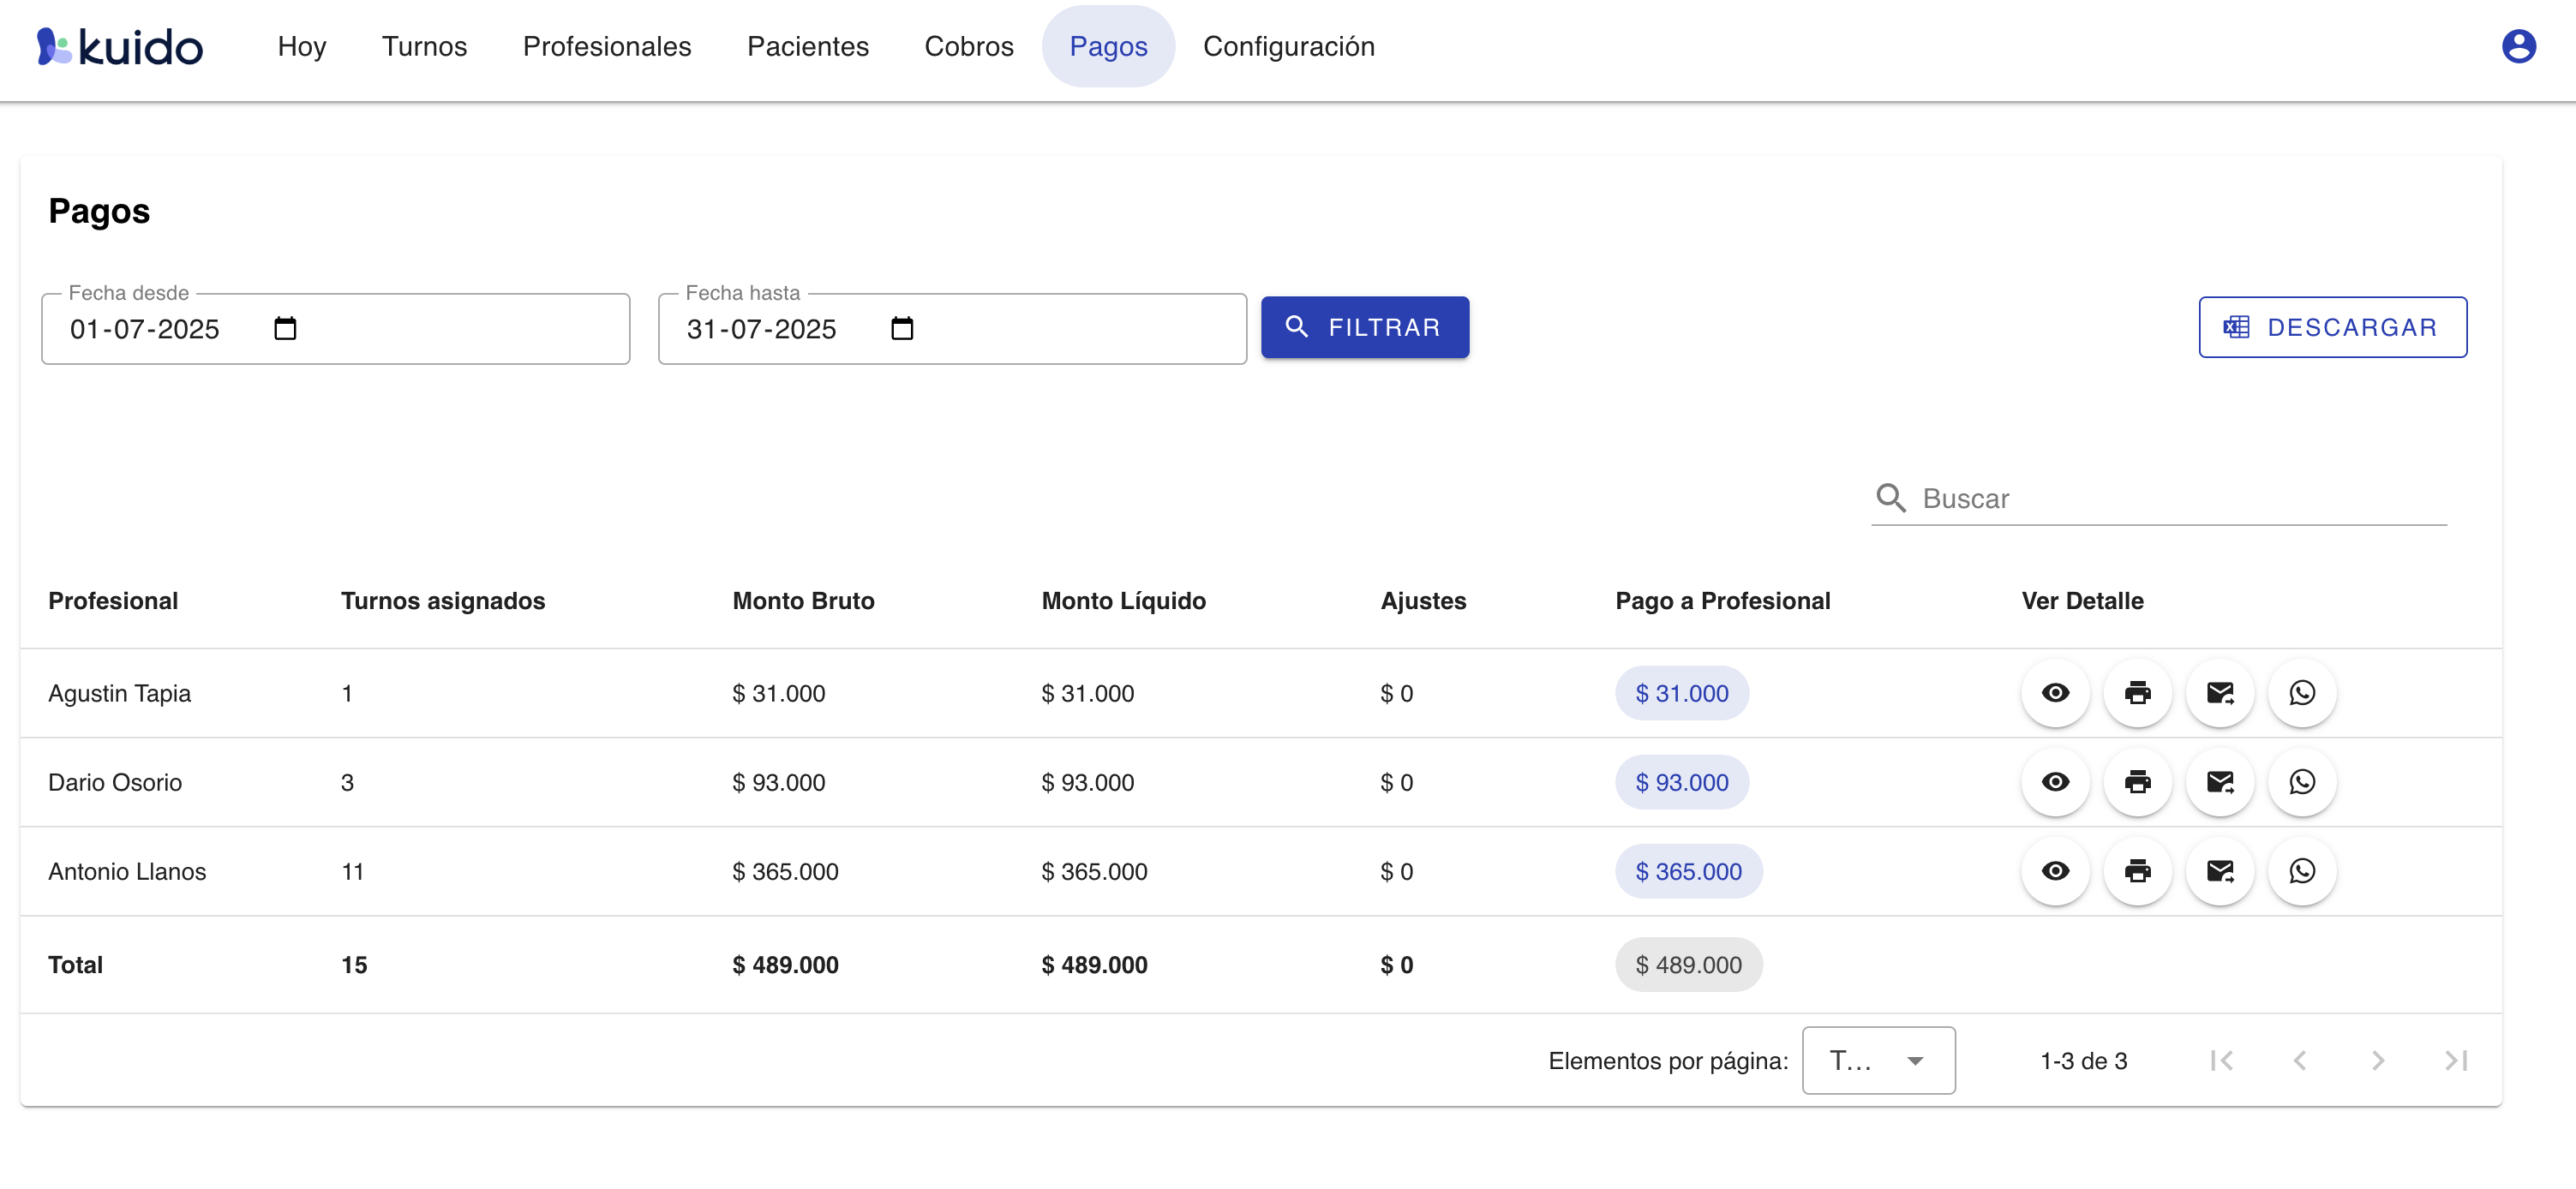Navigate to Pacientes

pyautogui.click(x=808, y=46)
